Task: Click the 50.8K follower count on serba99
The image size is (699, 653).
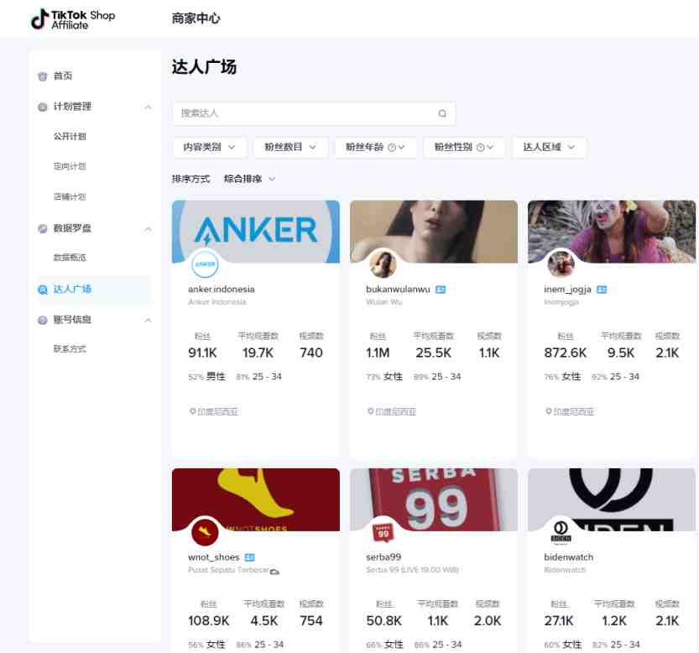Action: point(383,621)
